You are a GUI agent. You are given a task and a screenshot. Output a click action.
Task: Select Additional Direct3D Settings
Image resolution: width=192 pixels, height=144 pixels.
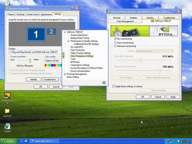[86, 44]
